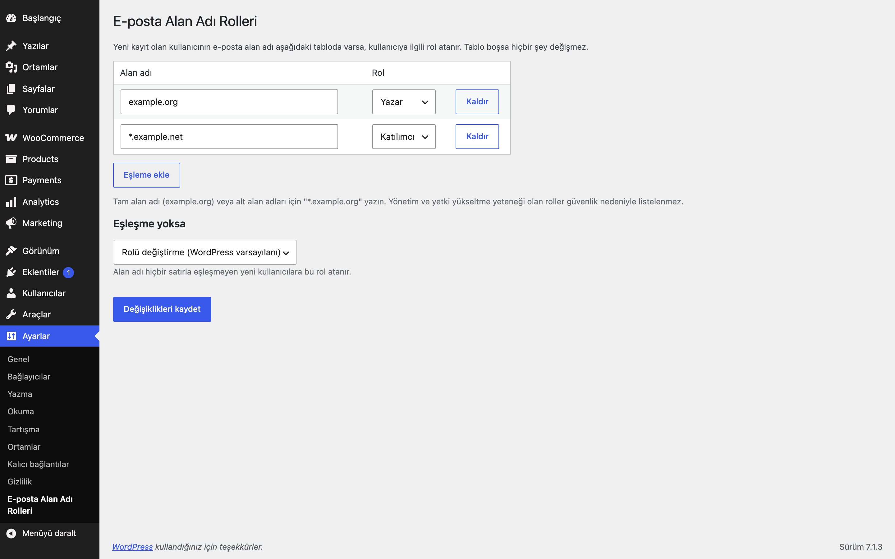Click the example.org domain input field
Viewport: 895px width, 559px height.
click(229, 102)
